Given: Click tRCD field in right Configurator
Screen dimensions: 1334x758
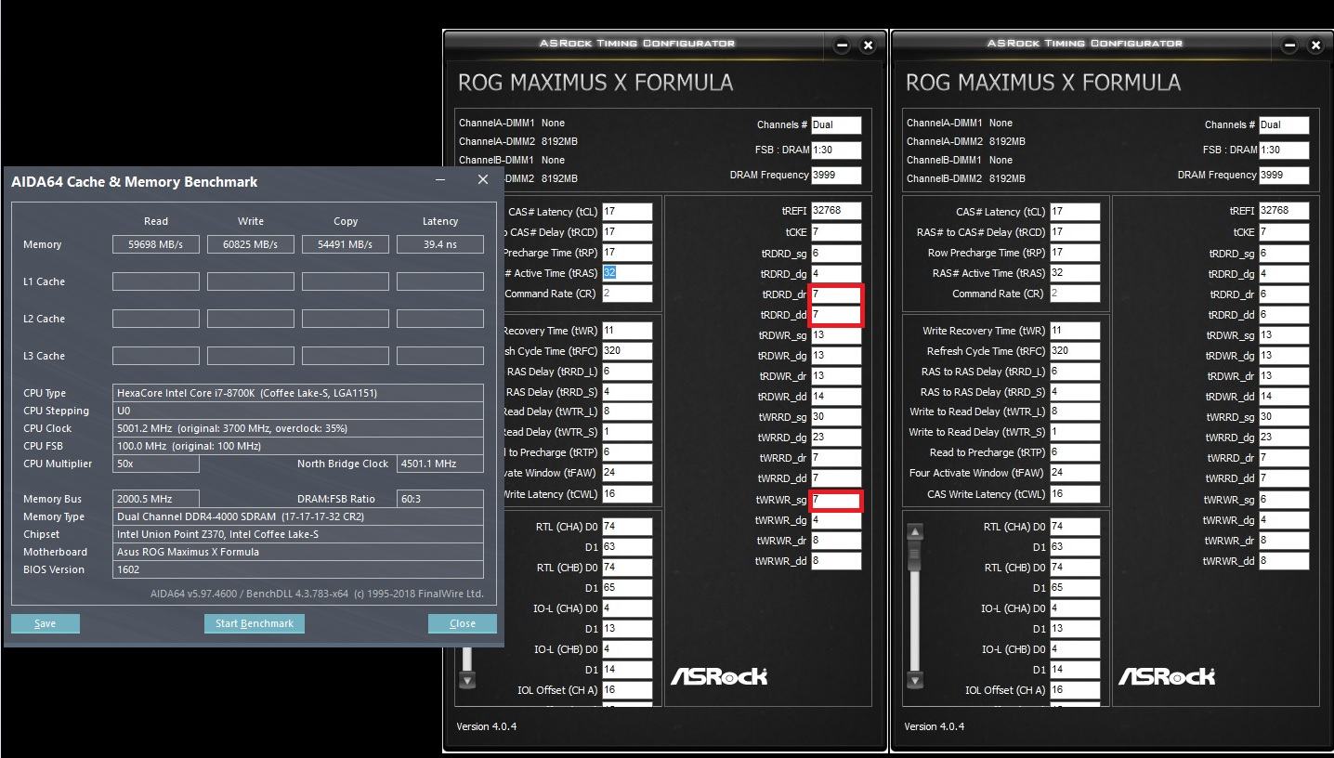Looking at the screenshot, I should point(1075,232).
